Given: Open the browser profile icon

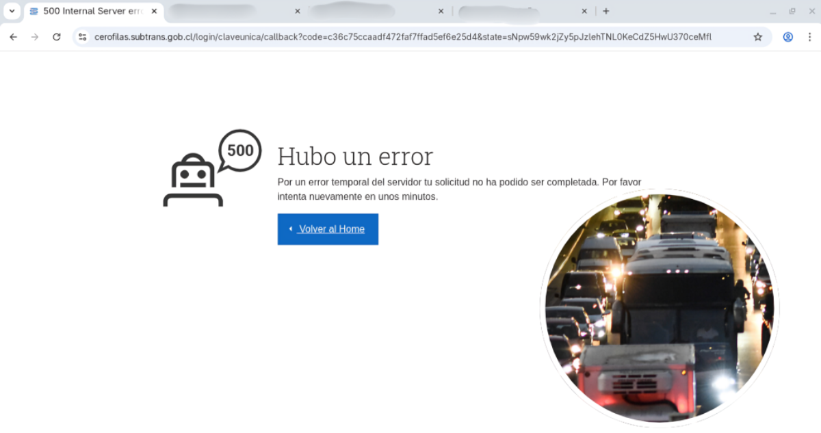Looking at the screenshot, I should click(x=787, y=37).
